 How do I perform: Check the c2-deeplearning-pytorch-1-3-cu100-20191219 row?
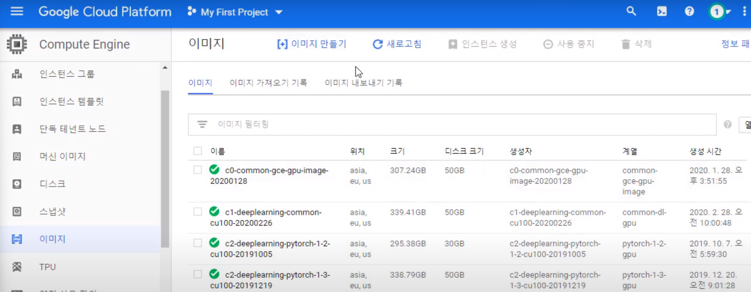pyautogui.click(x=198, y=274)
